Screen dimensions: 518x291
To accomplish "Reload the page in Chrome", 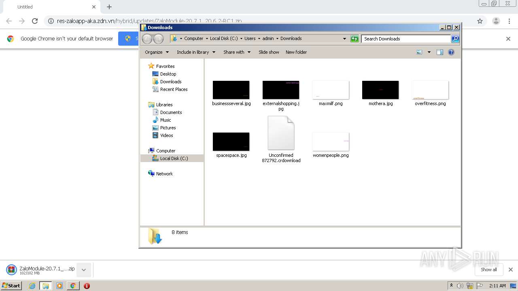I will point(35,21).
